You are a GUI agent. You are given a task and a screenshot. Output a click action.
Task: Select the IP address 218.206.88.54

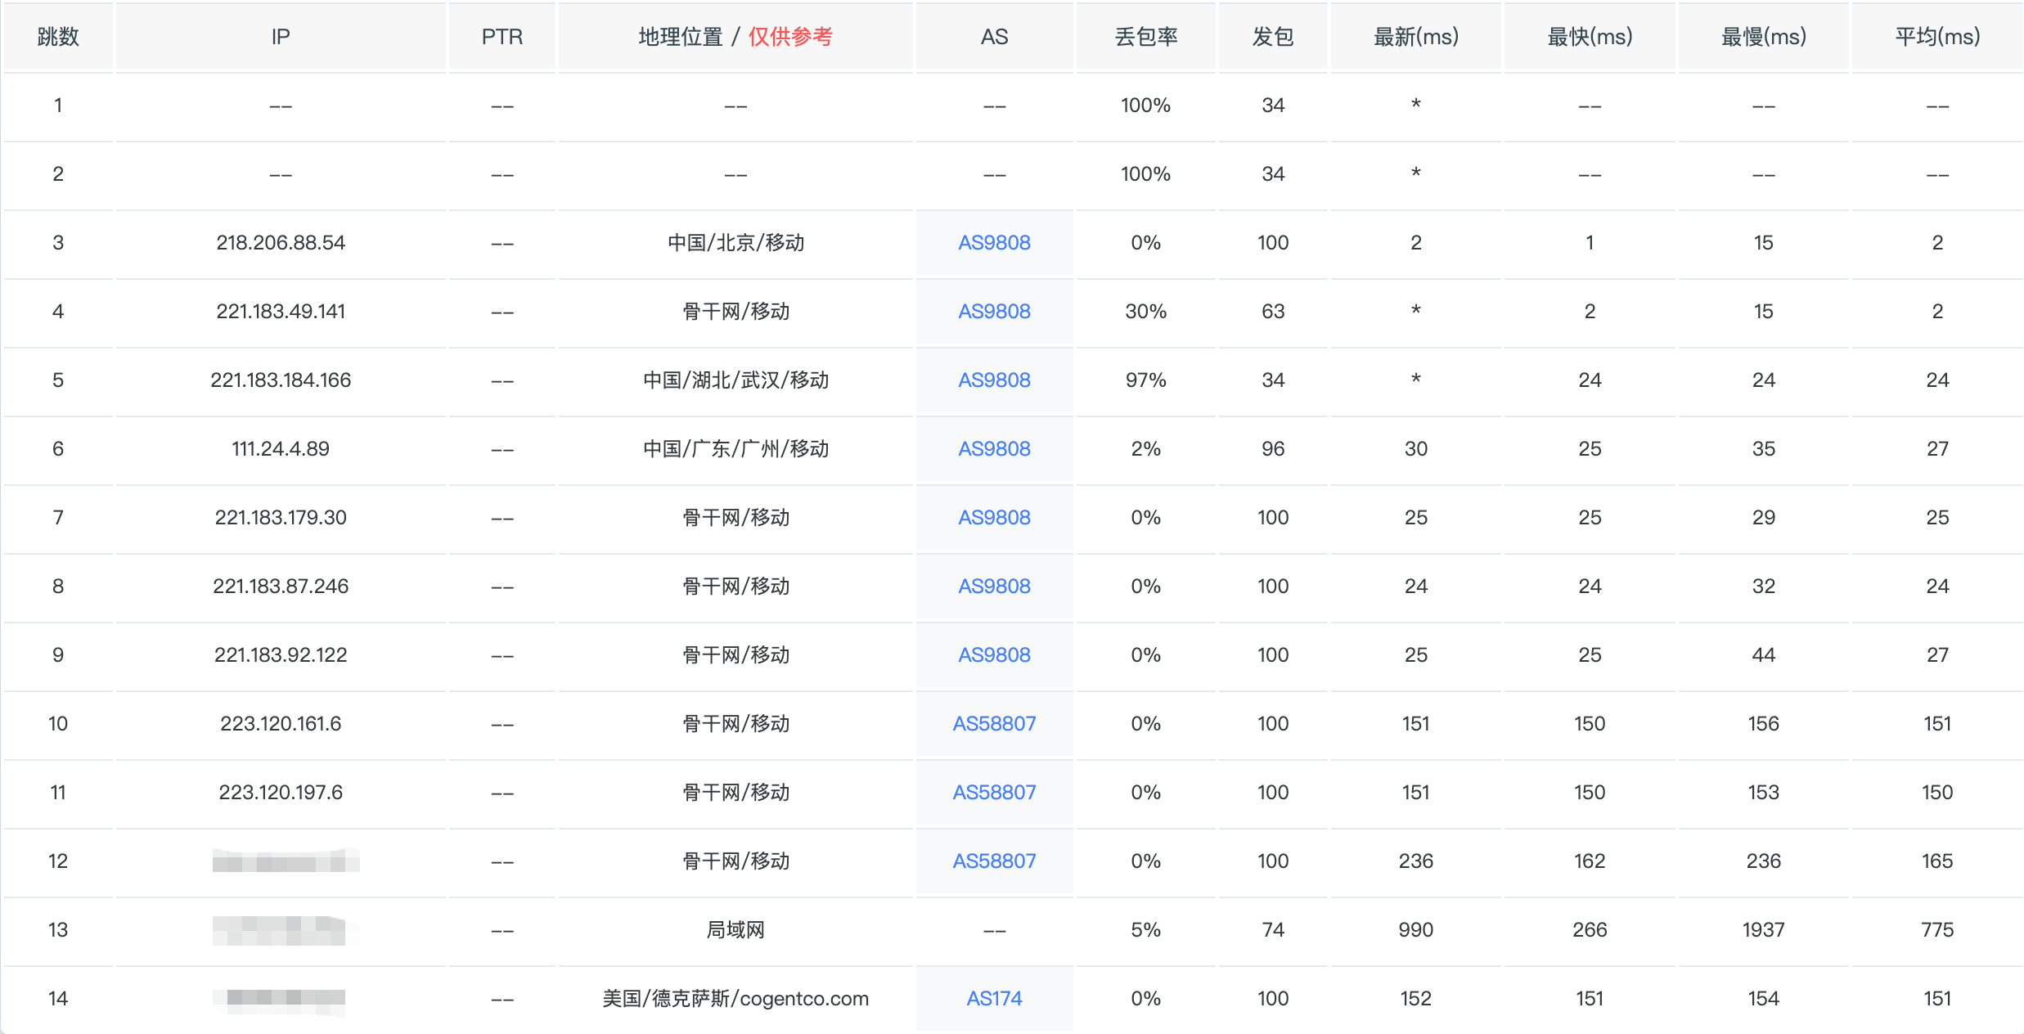coord(281,243)
